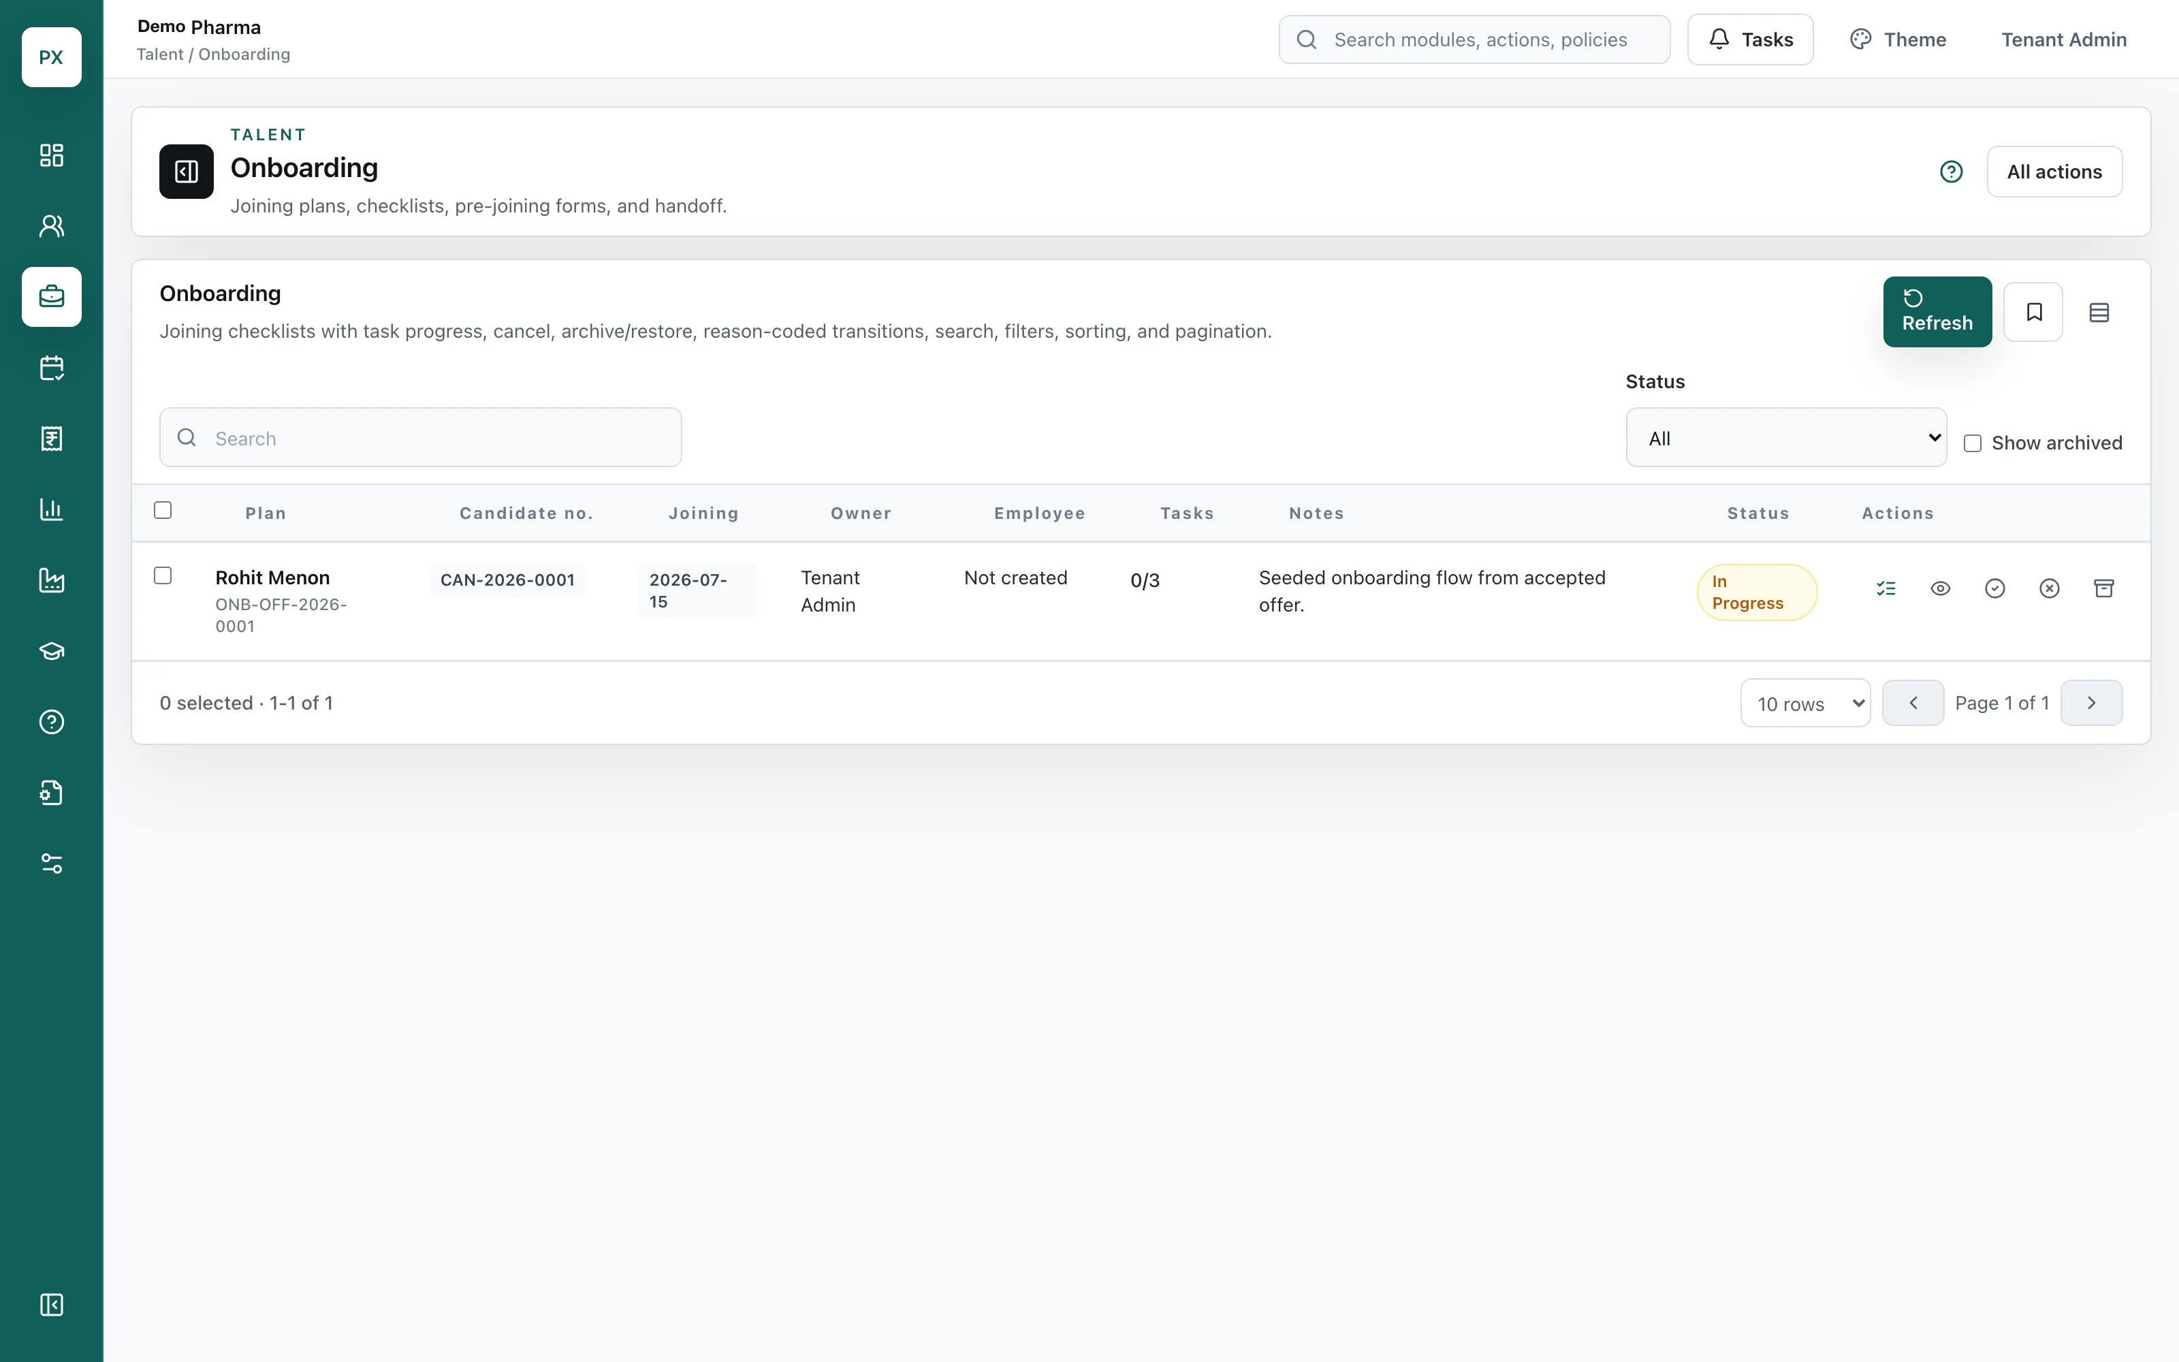Tick the Rohit Menon row checkbox
Screen dimensions: 2179x1362
point(163,575)
